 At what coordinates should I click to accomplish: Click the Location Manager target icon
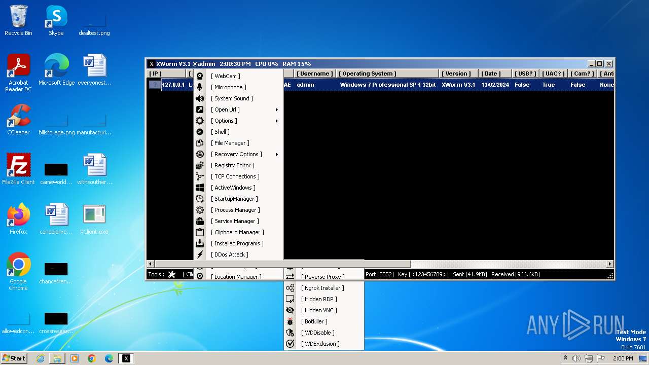[200, 276]
